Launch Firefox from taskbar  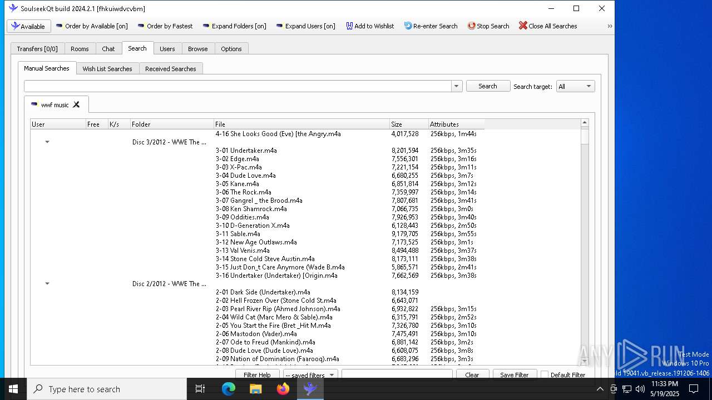tap(283, 389)
